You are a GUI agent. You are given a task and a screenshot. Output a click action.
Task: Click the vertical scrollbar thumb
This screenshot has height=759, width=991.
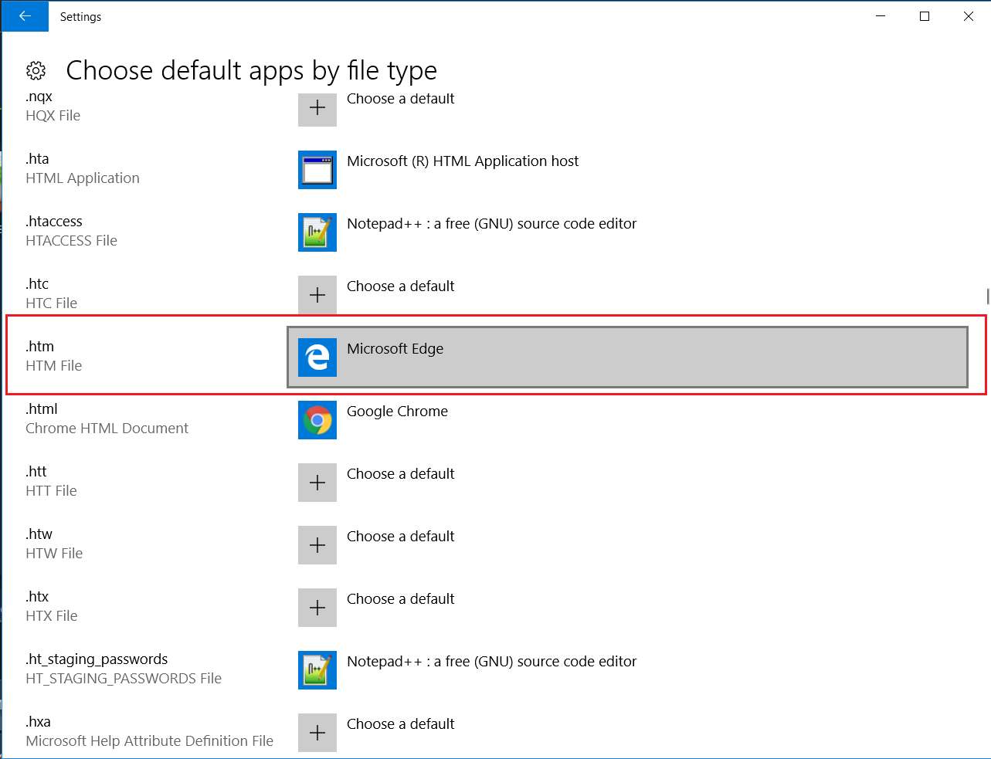pyautogui.click(x=988, y=296)
